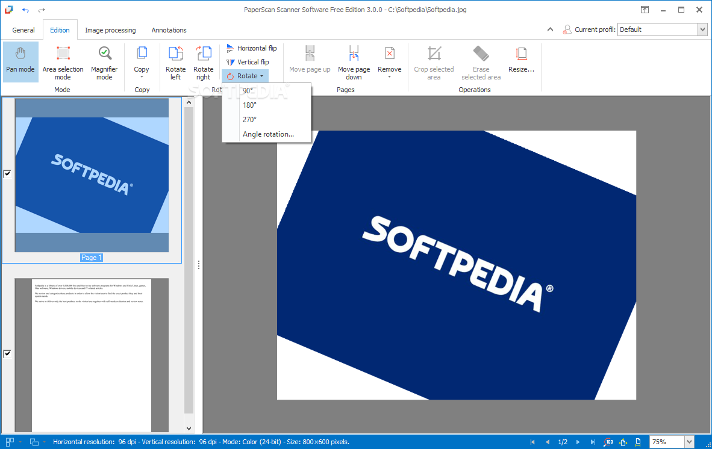Viewport: 712px width, 449px height.
Task: Open the Copy dropdown arrow
Action: point(142,77)
